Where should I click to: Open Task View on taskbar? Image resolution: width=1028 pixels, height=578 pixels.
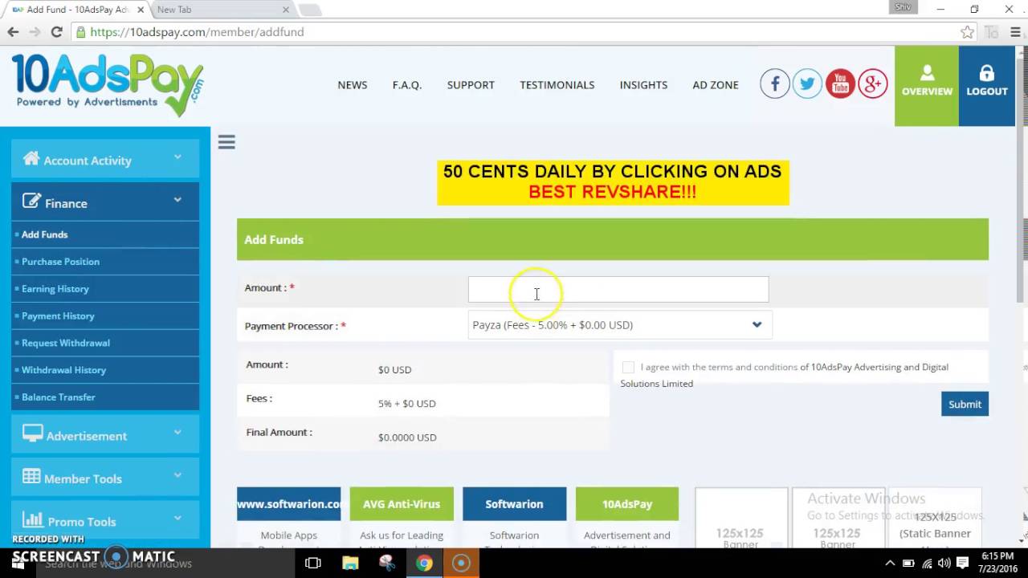[x=313, y=563]
